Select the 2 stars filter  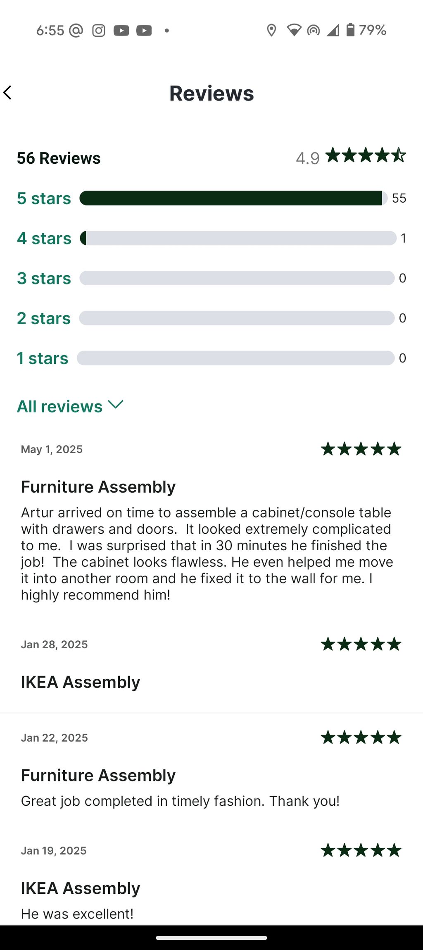[44, 318]
